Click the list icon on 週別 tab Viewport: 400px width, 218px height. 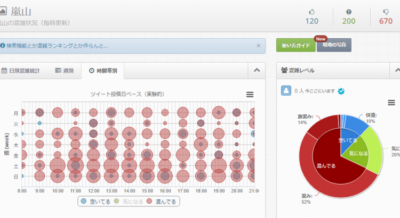click(58, 71)
